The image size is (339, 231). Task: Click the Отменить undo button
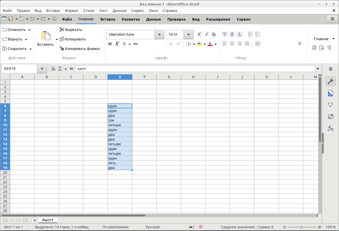point(14,30)
